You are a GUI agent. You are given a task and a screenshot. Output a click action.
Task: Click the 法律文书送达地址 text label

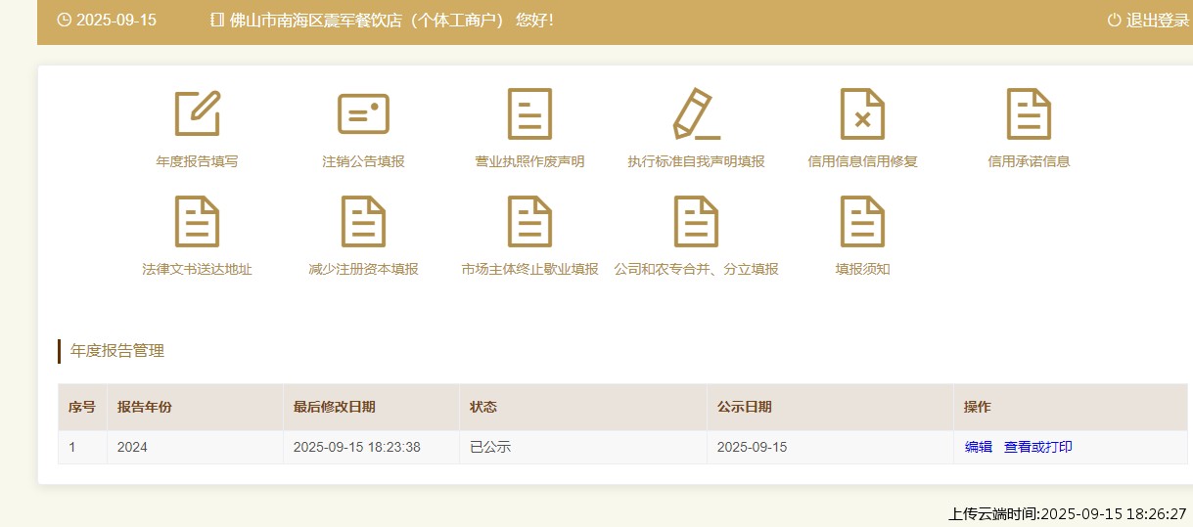coord(197,269)
